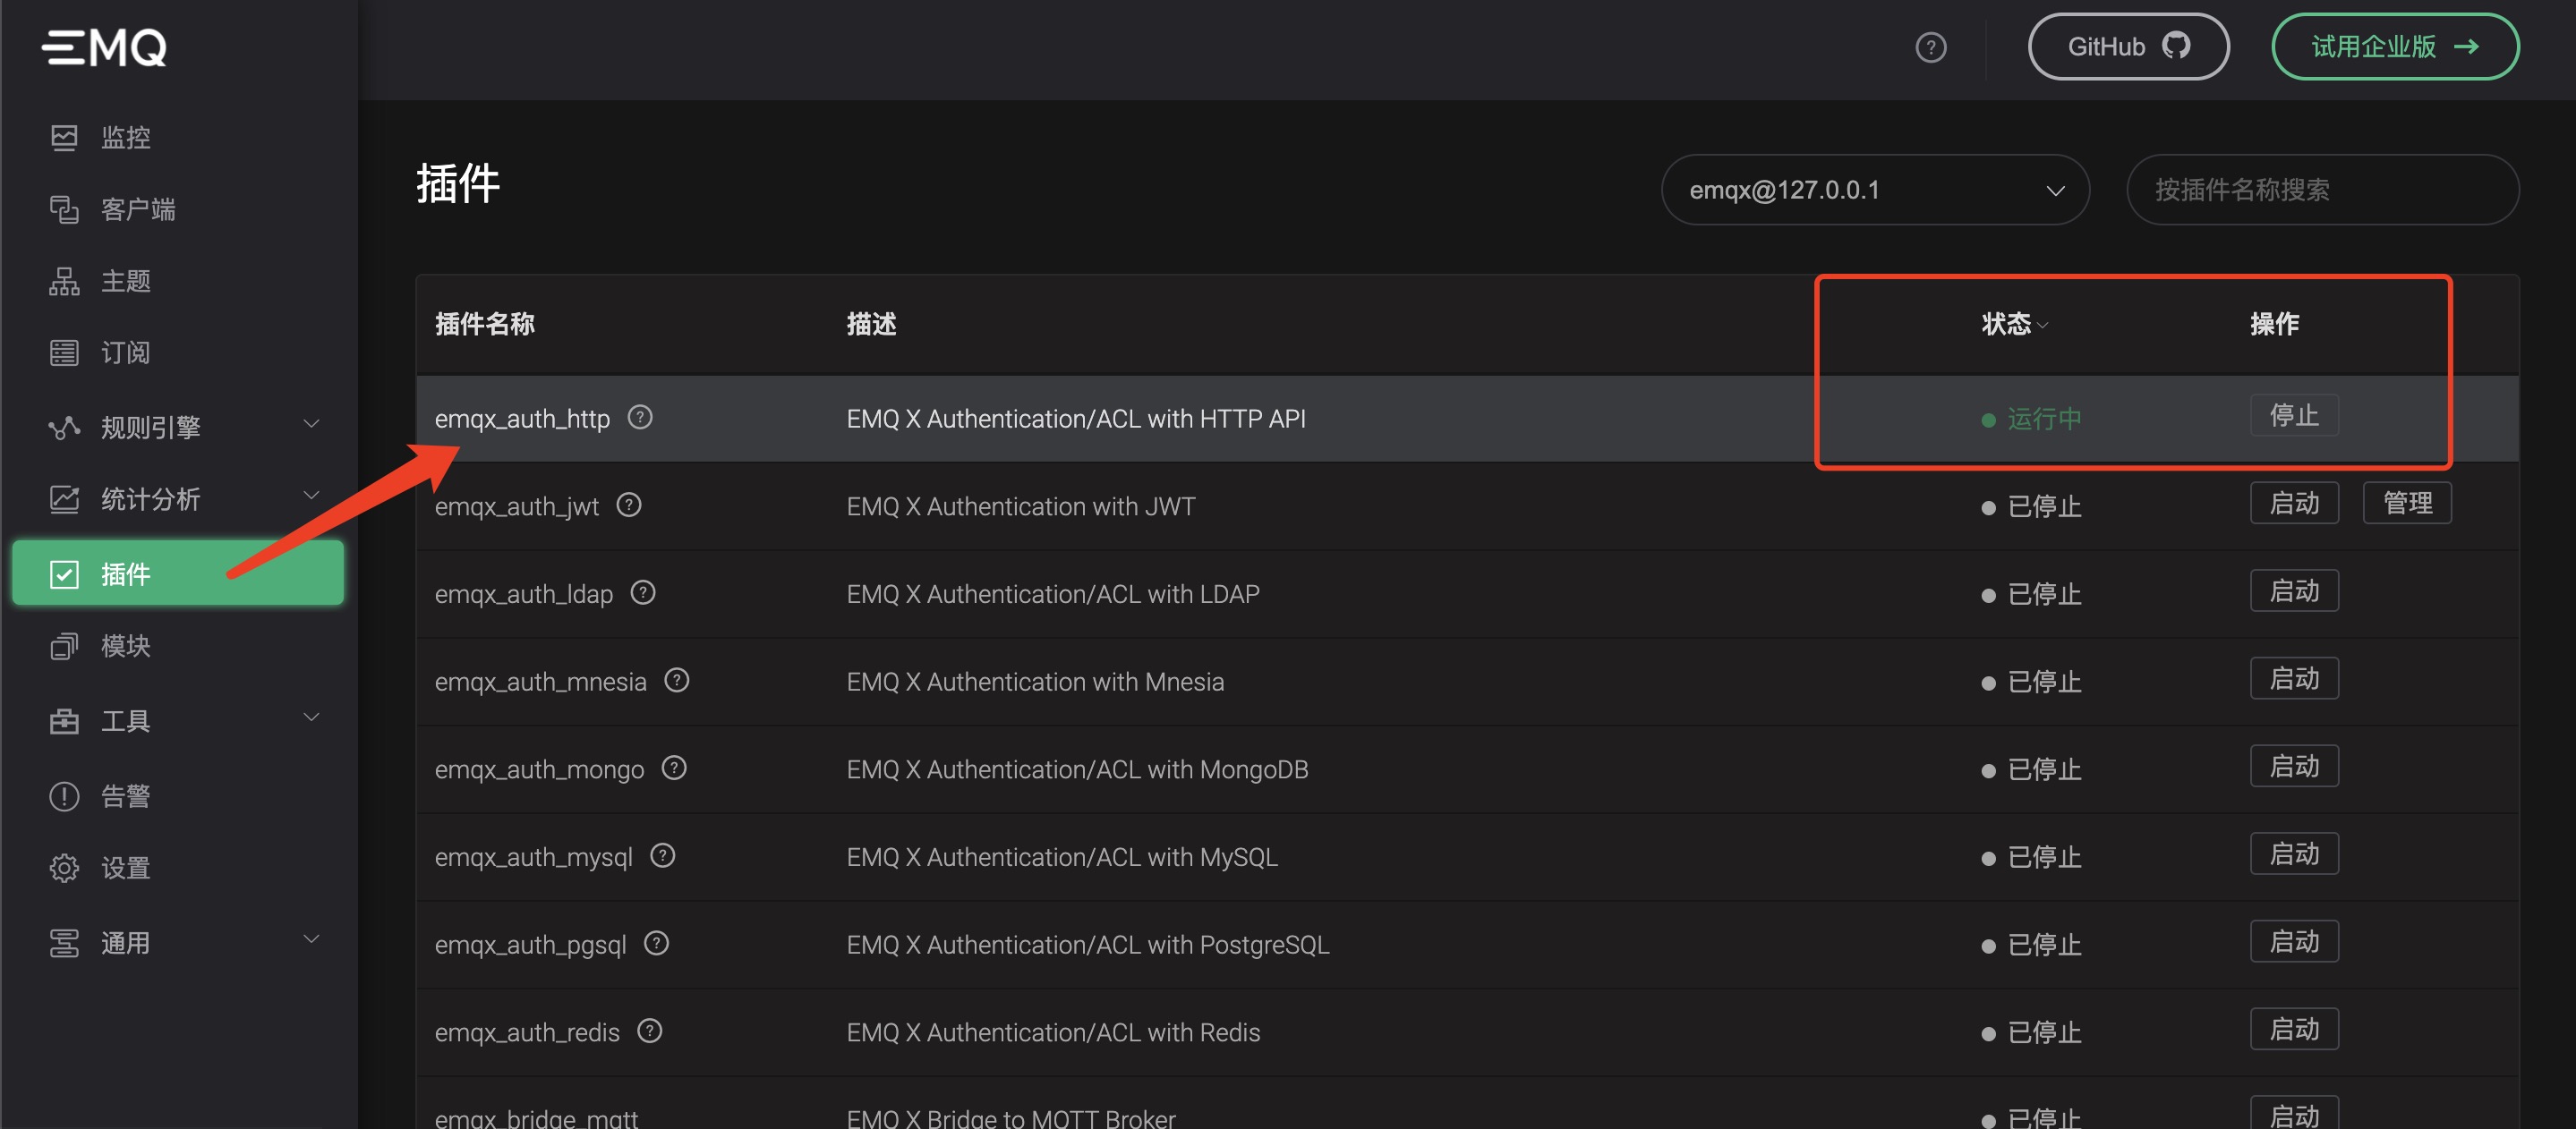Image resolution: width=2576 pixels, height=1129 pixels.
Task: Click the analytics (统计分析) icon
Action: [x=64, y=498]
